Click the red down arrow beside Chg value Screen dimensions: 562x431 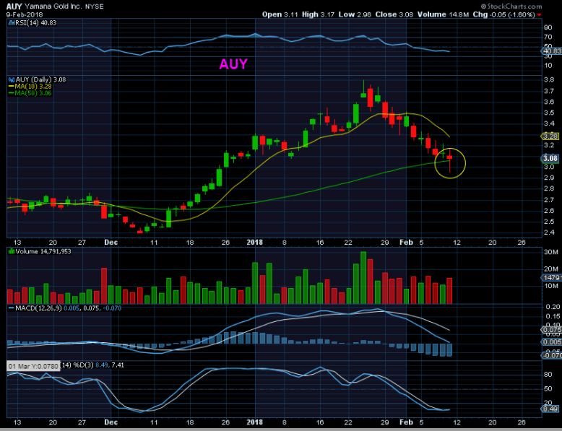point(540,15)
